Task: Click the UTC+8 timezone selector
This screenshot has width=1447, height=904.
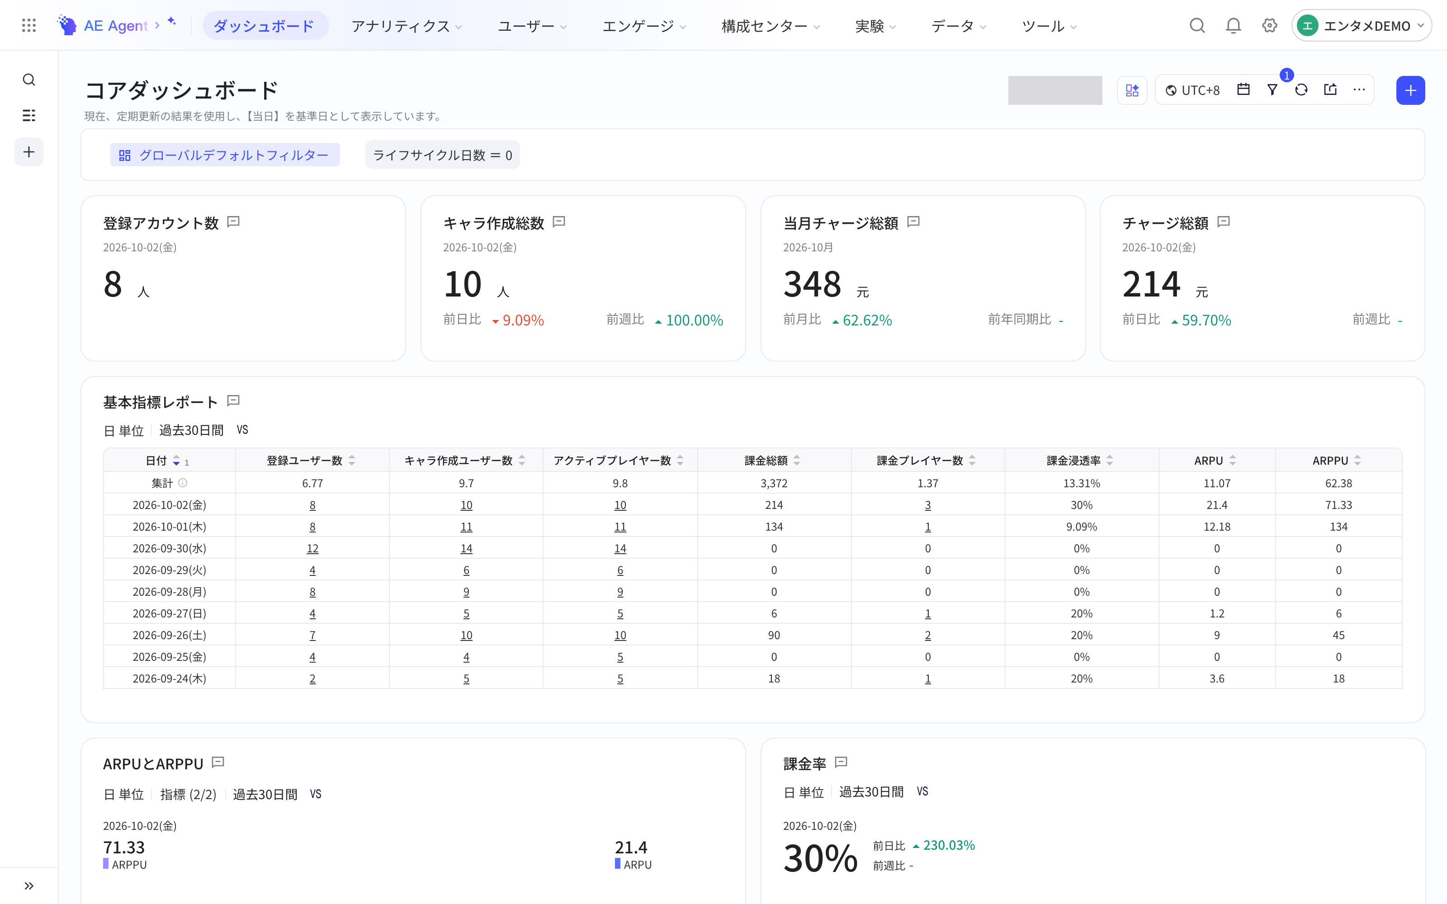Action: [1192, 90]
